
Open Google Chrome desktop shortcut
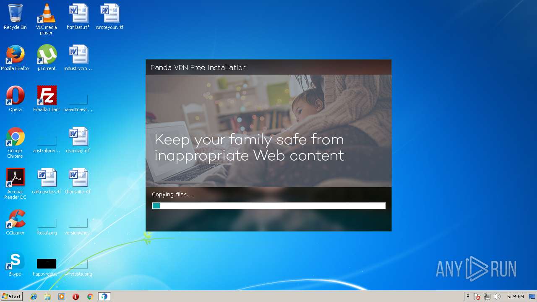point(15,143)
